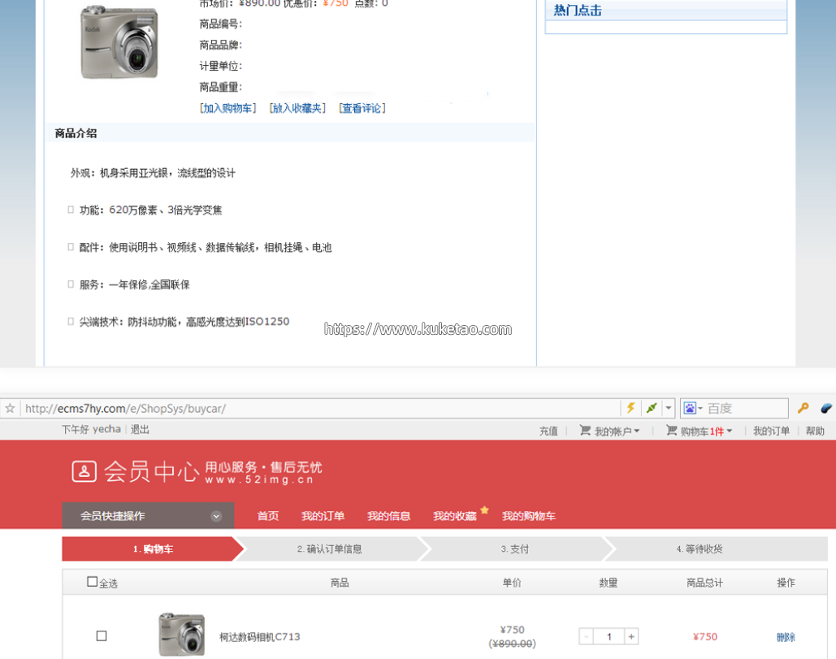Open the 我的订单 navigation tab

(x=323, y=515)
